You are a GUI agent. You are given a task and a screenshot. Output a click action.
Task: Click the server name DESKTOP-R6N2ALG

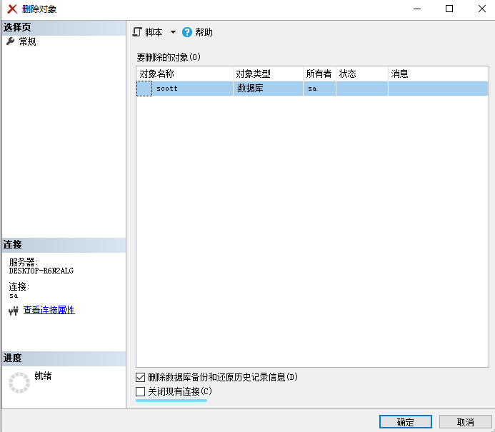point(41,271)
